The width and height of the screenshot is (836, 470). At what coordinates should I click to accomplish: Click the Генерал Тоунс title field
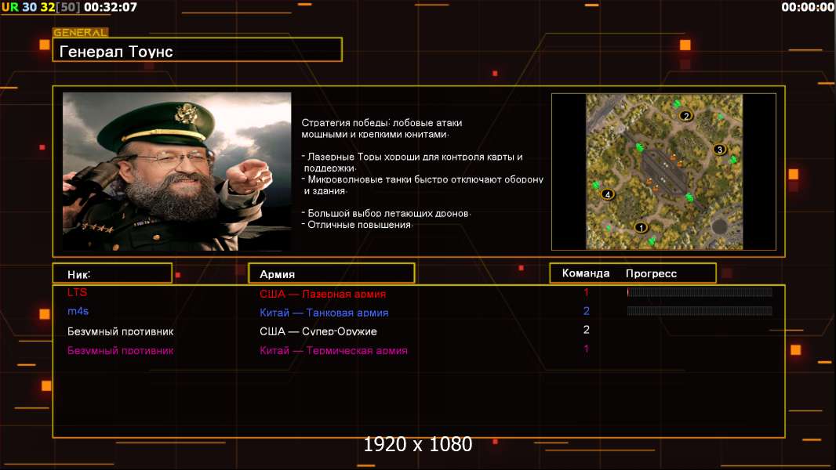point(197,52)
